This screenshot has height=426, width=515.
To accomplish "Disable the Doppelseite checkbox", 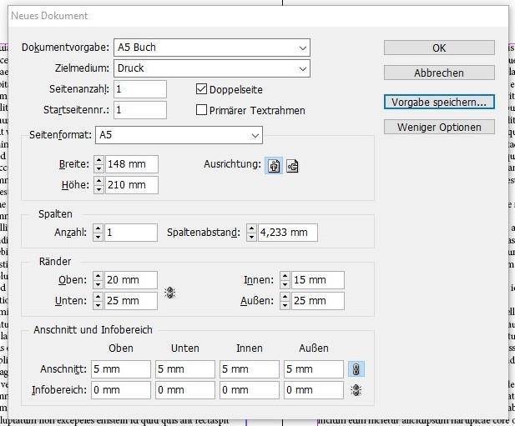I will 201,89.
